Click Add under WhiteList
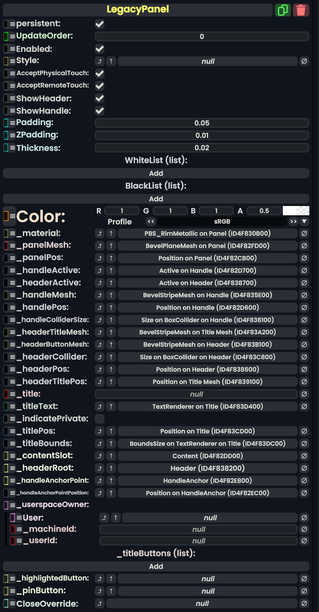319x612 pixels. tap(156, 173)
